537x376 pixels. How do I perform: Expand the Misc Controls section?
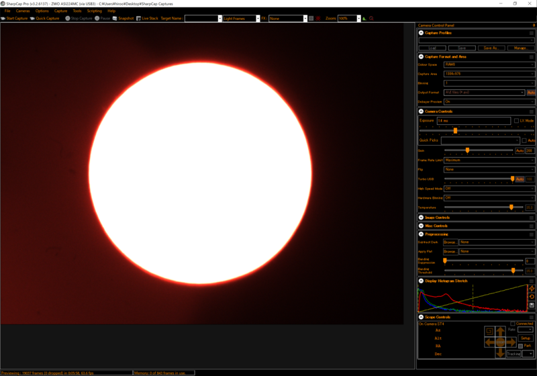coord(422,226)
